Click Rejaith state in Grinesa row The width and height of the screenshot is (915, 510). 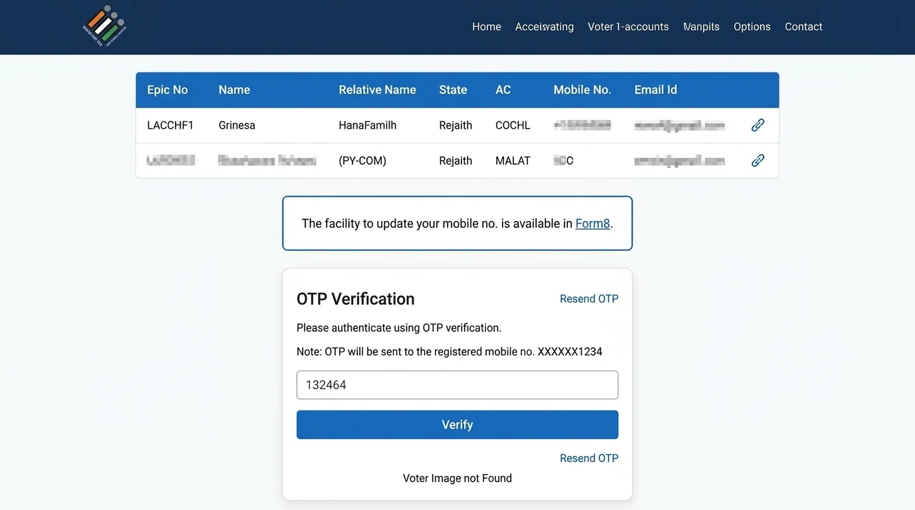point(456,126)
